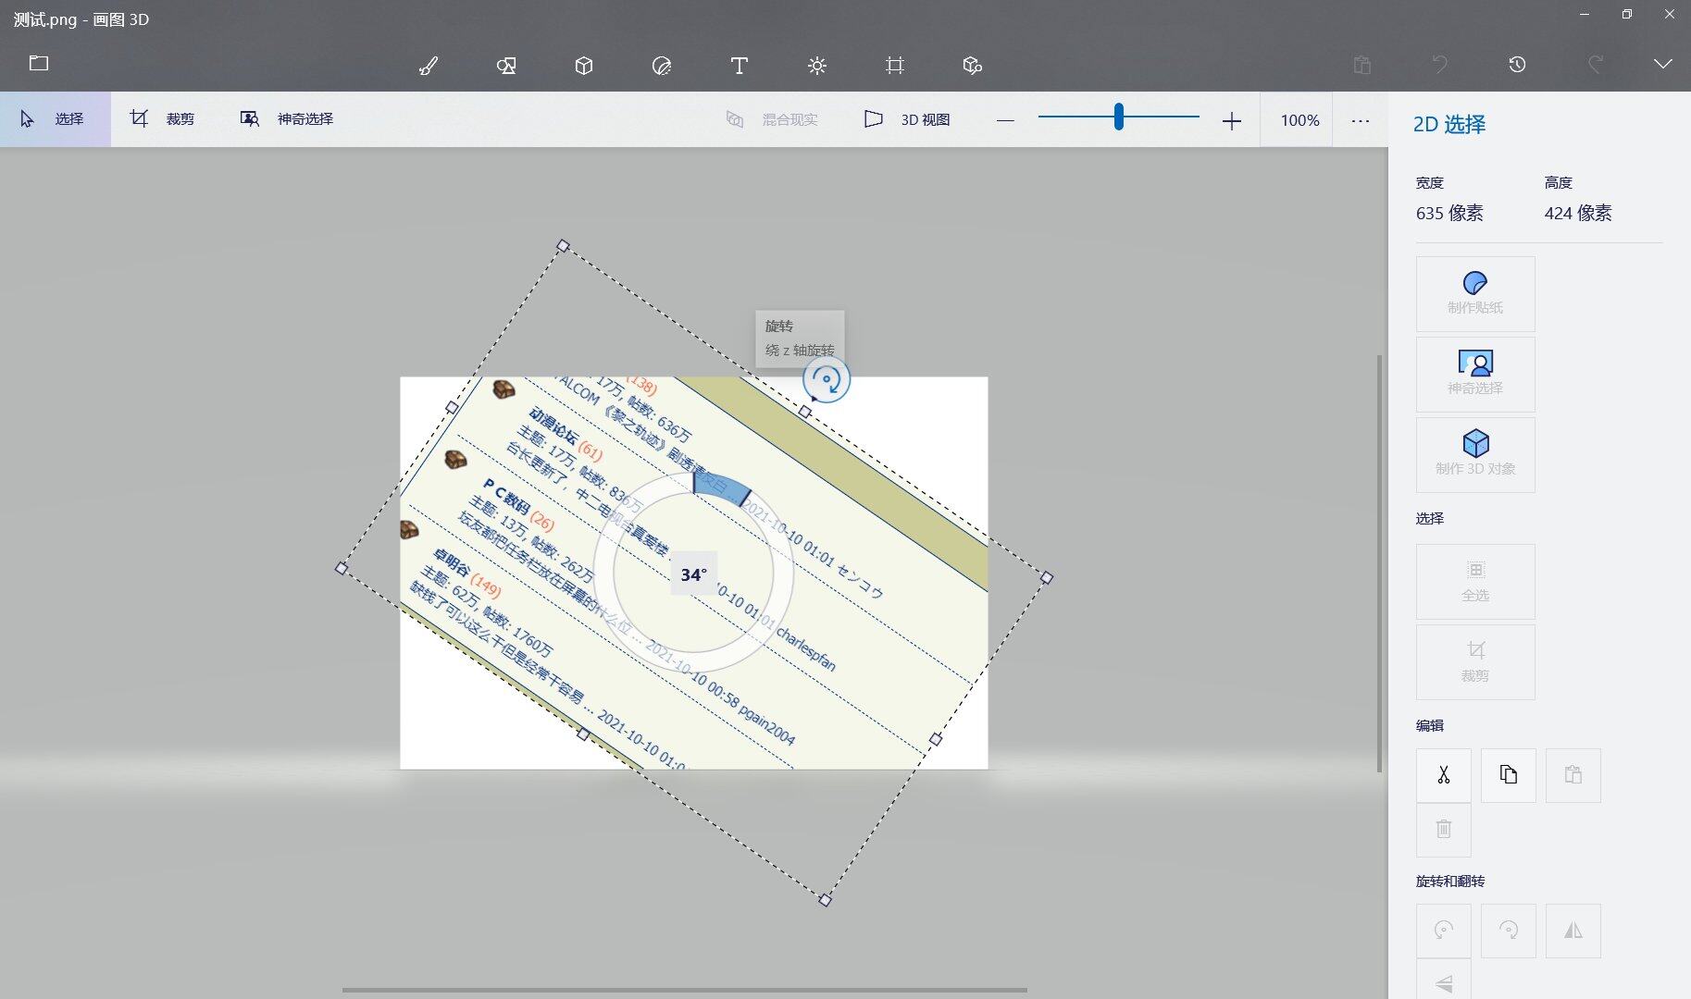This screenshot has width=1691, height=999.
Task: Click 神奇选择 in the side panel
Action: (1475, 375)
